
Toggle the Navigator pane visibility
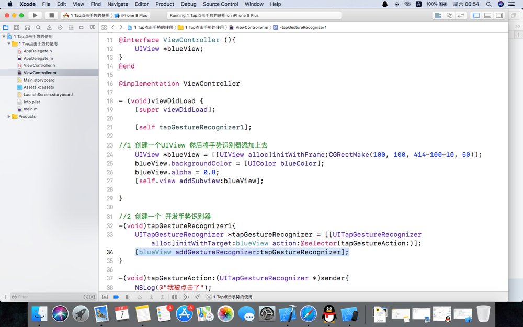click(x=476, y=15)
